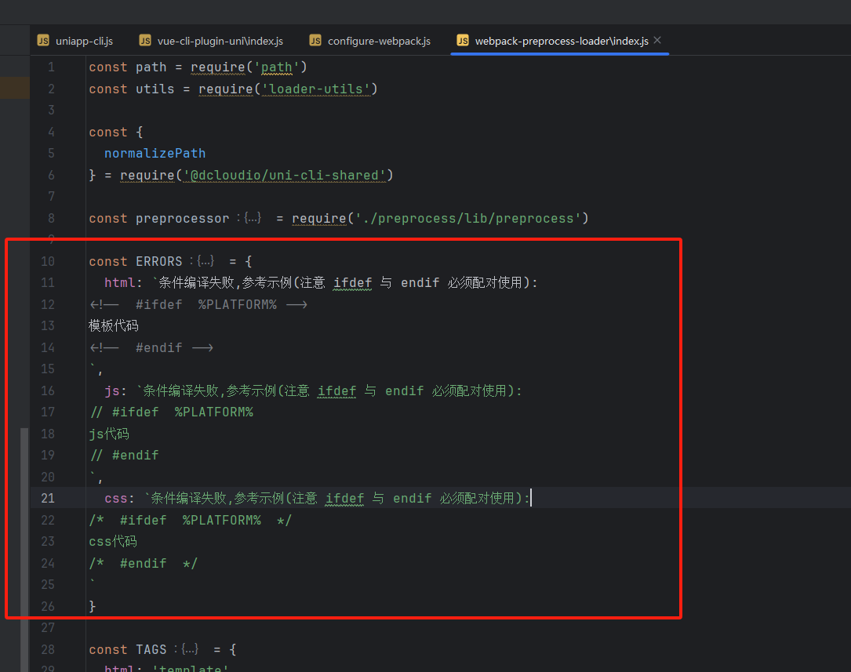The image size is (851, 672).
Task: Click the scrollbar thumb on the left panel
Action: tap(24, 549)
